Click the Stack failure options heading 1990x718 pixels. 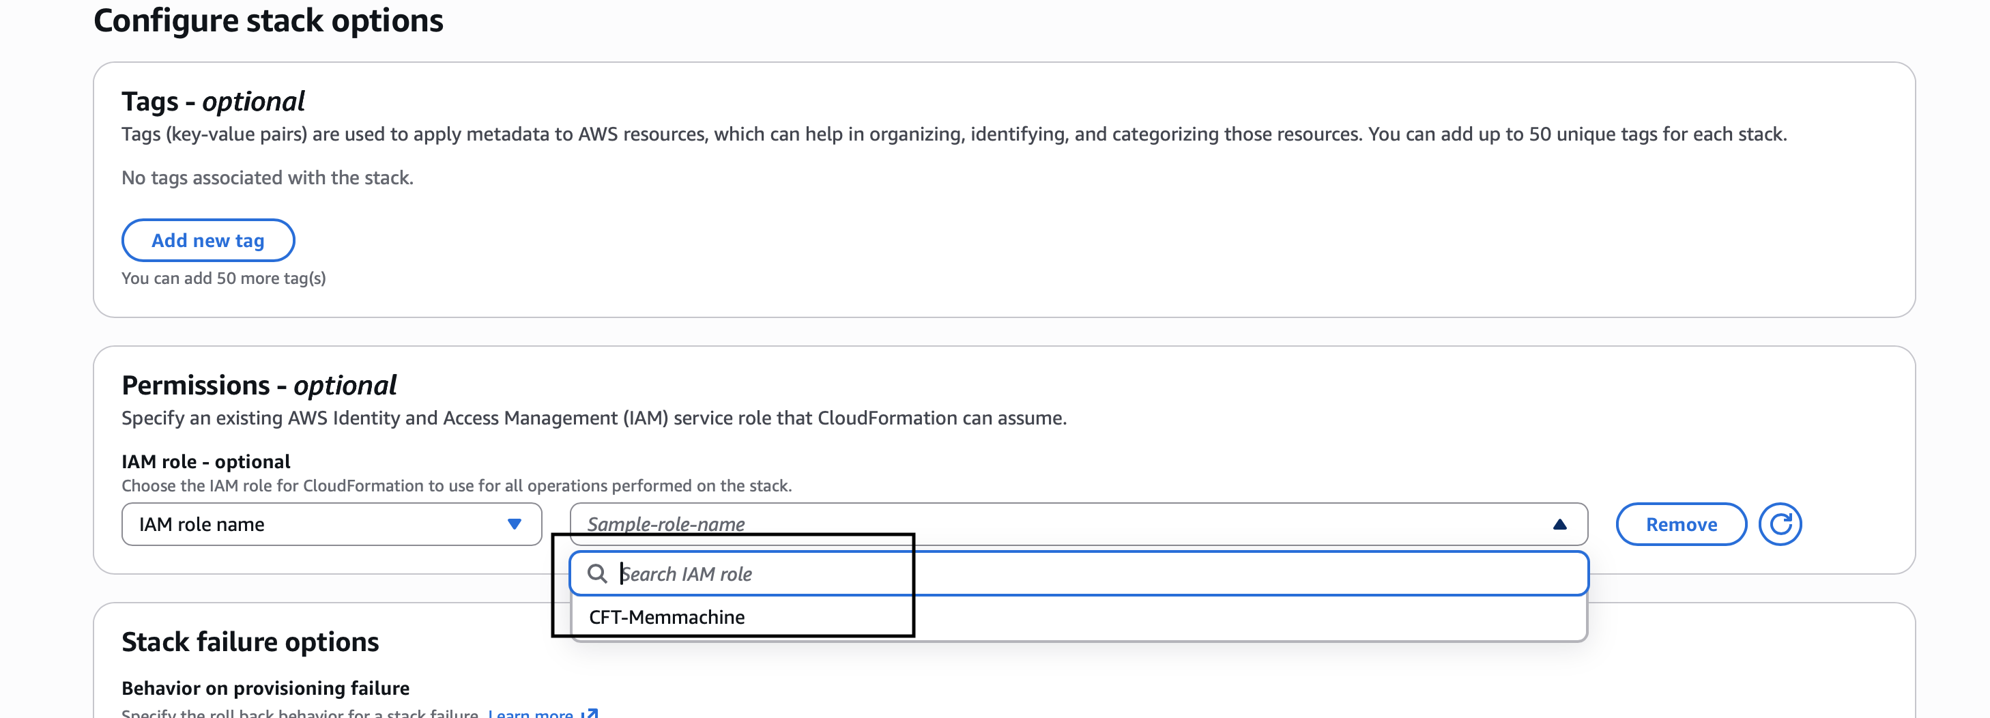pyautogui.click(x=250, y=641)
